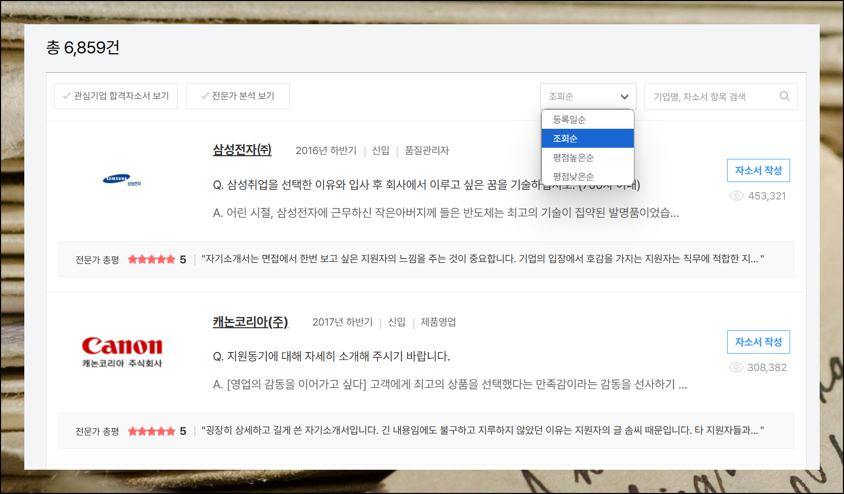This screenshot has width=844, height=494.
Task: Click eye view-count icon beside 453,321
Action: coord(736,196)
